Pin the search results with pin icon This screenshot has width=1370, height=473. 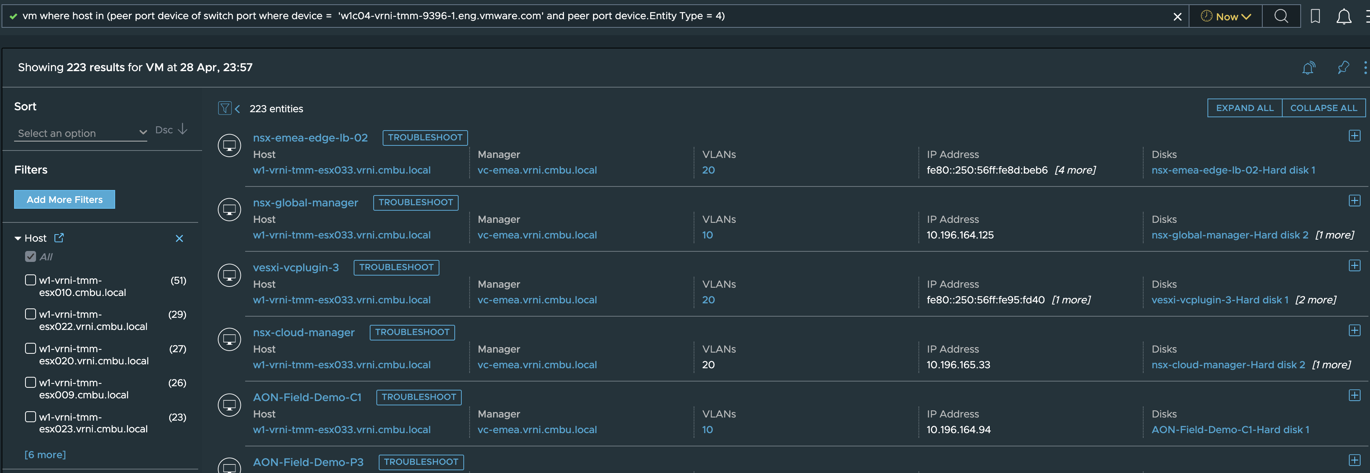pos(1343,67)
